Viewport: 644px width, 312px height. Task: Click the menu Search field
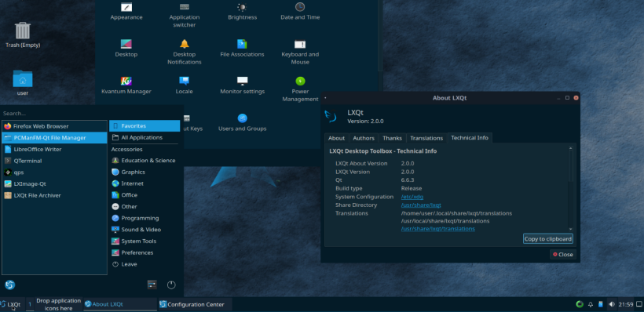92,113
